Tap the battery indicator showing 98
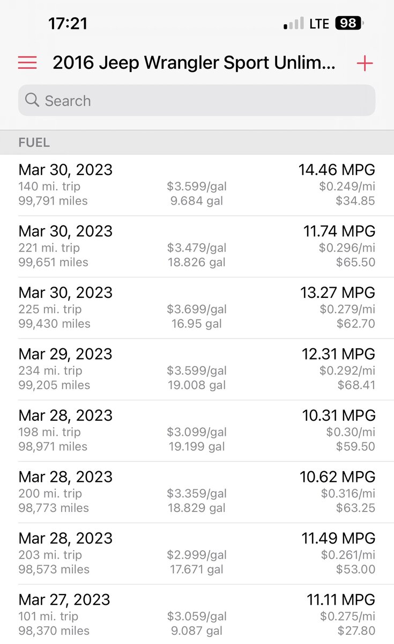394x644 pixels. click(x=349, y=23)
